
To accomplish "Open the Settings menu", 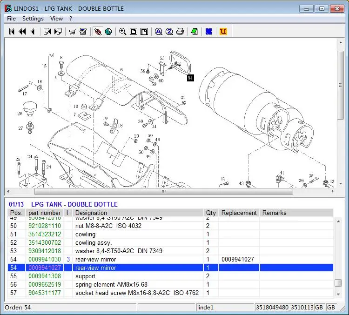I will pos(33,19).
